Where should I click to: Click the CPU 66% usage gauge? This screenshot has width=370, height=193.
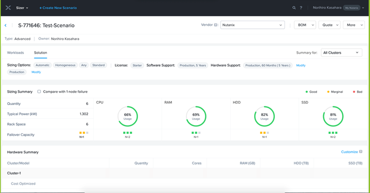click(128, 116)
